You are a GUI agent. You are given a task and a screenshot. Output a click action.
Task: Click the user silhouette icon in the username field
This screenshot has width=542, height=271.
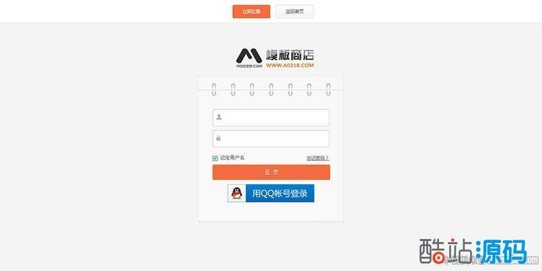[219, 117]
